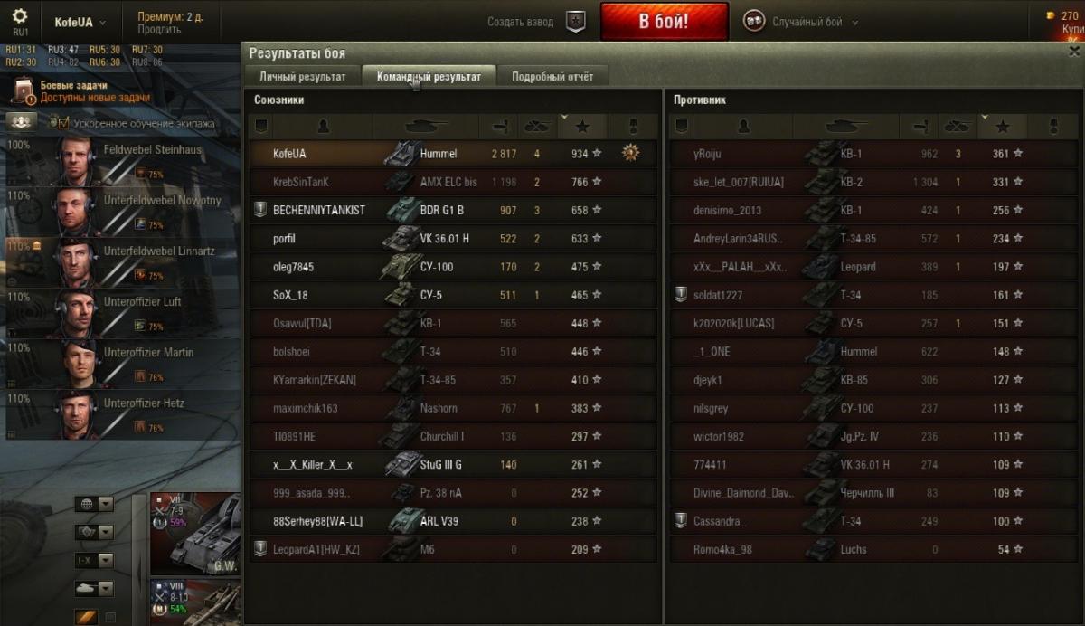The width and height of the screenshot is (1085, 626).
Task: Sort enemies by tank column icon
Action: (x=846, y=126)
